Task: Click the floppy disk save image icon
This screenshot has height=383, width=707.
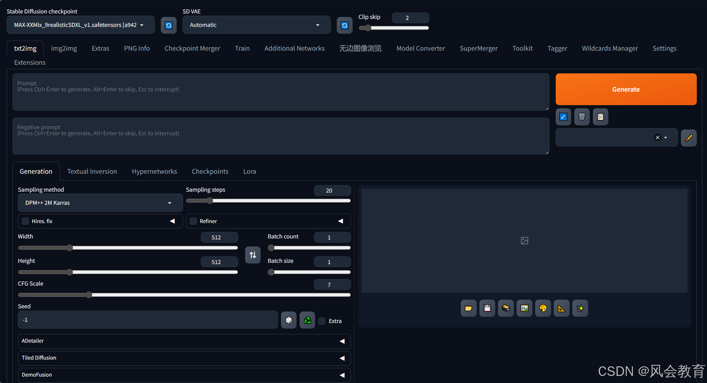Action: coord(487,308)
